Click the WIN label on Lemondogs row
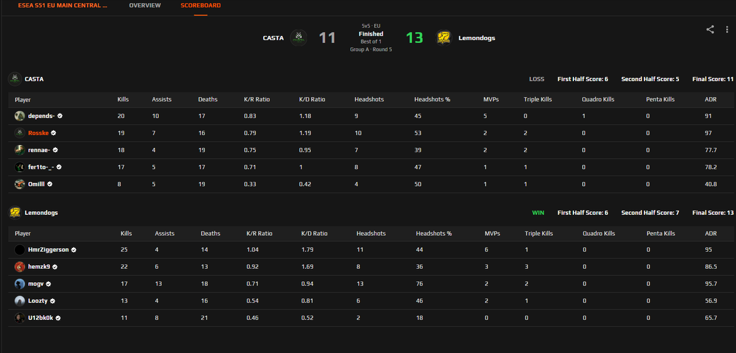Screen dimensions: 736x353 (538, 213)
